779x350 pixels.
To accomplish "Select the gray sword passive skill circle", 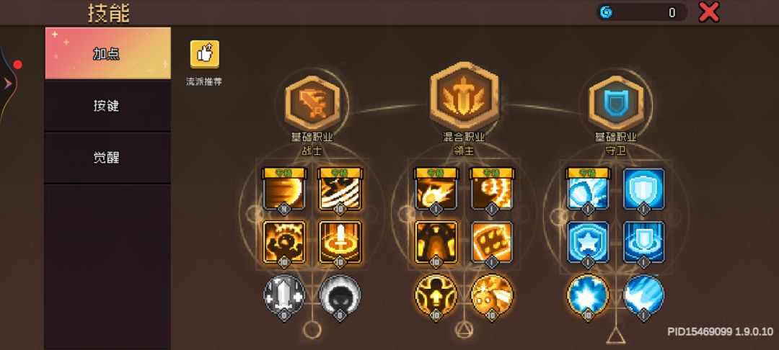I will point(283,295).
